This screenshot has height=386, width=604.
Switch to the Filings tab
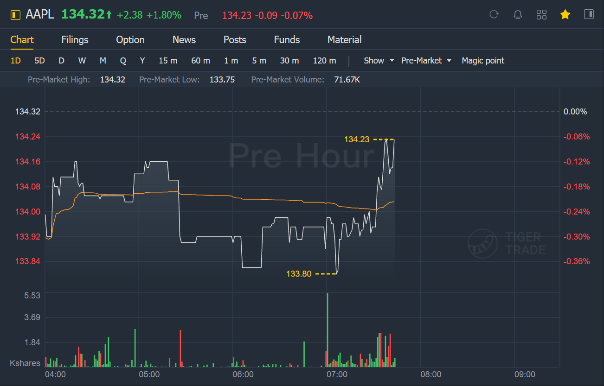click(x=75, y=40)
